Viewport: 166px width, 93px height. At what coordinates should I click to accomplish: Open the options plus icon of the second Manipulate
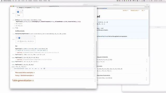tap(34, 36)
